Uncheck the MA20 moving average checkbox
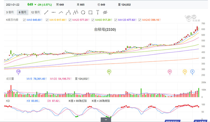This screenshot has width=210, height=122. coord(70,20)
